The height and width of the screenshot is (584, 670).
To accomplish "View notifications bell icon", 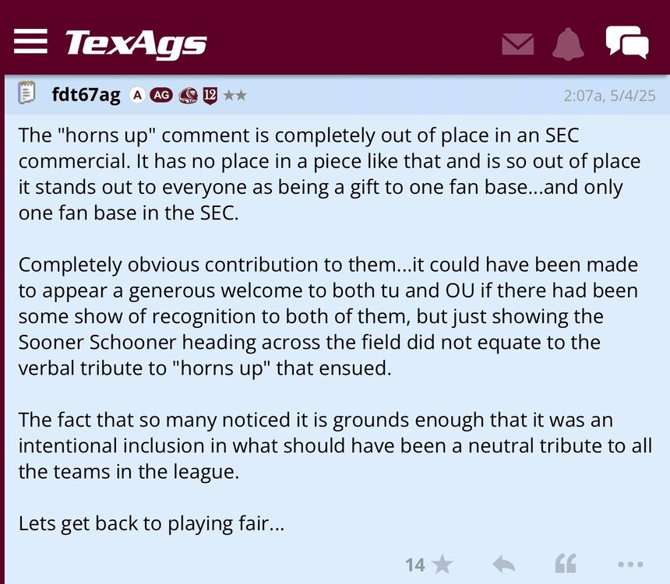I will pyautogui.click(x=568, y=43).
